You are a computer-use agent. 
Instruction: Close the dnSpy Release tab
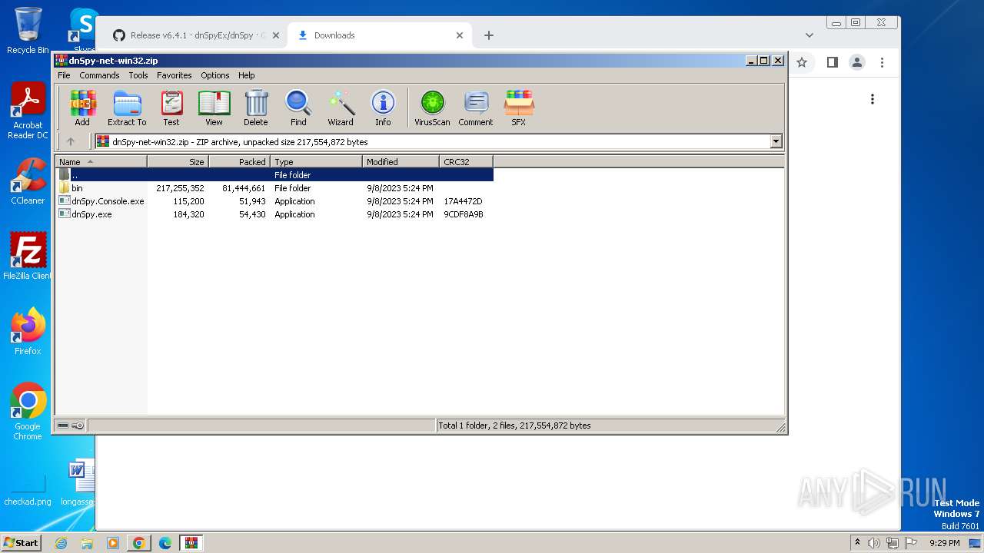276,35
